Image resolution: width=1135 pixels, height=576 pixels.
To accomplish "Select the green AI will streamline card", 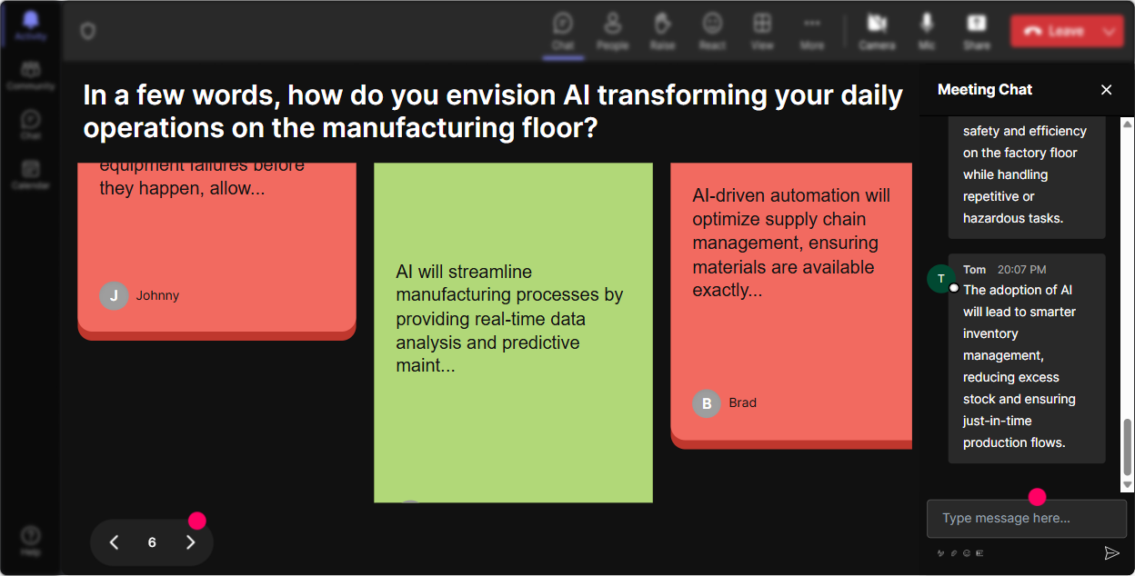I will [513, 333].
